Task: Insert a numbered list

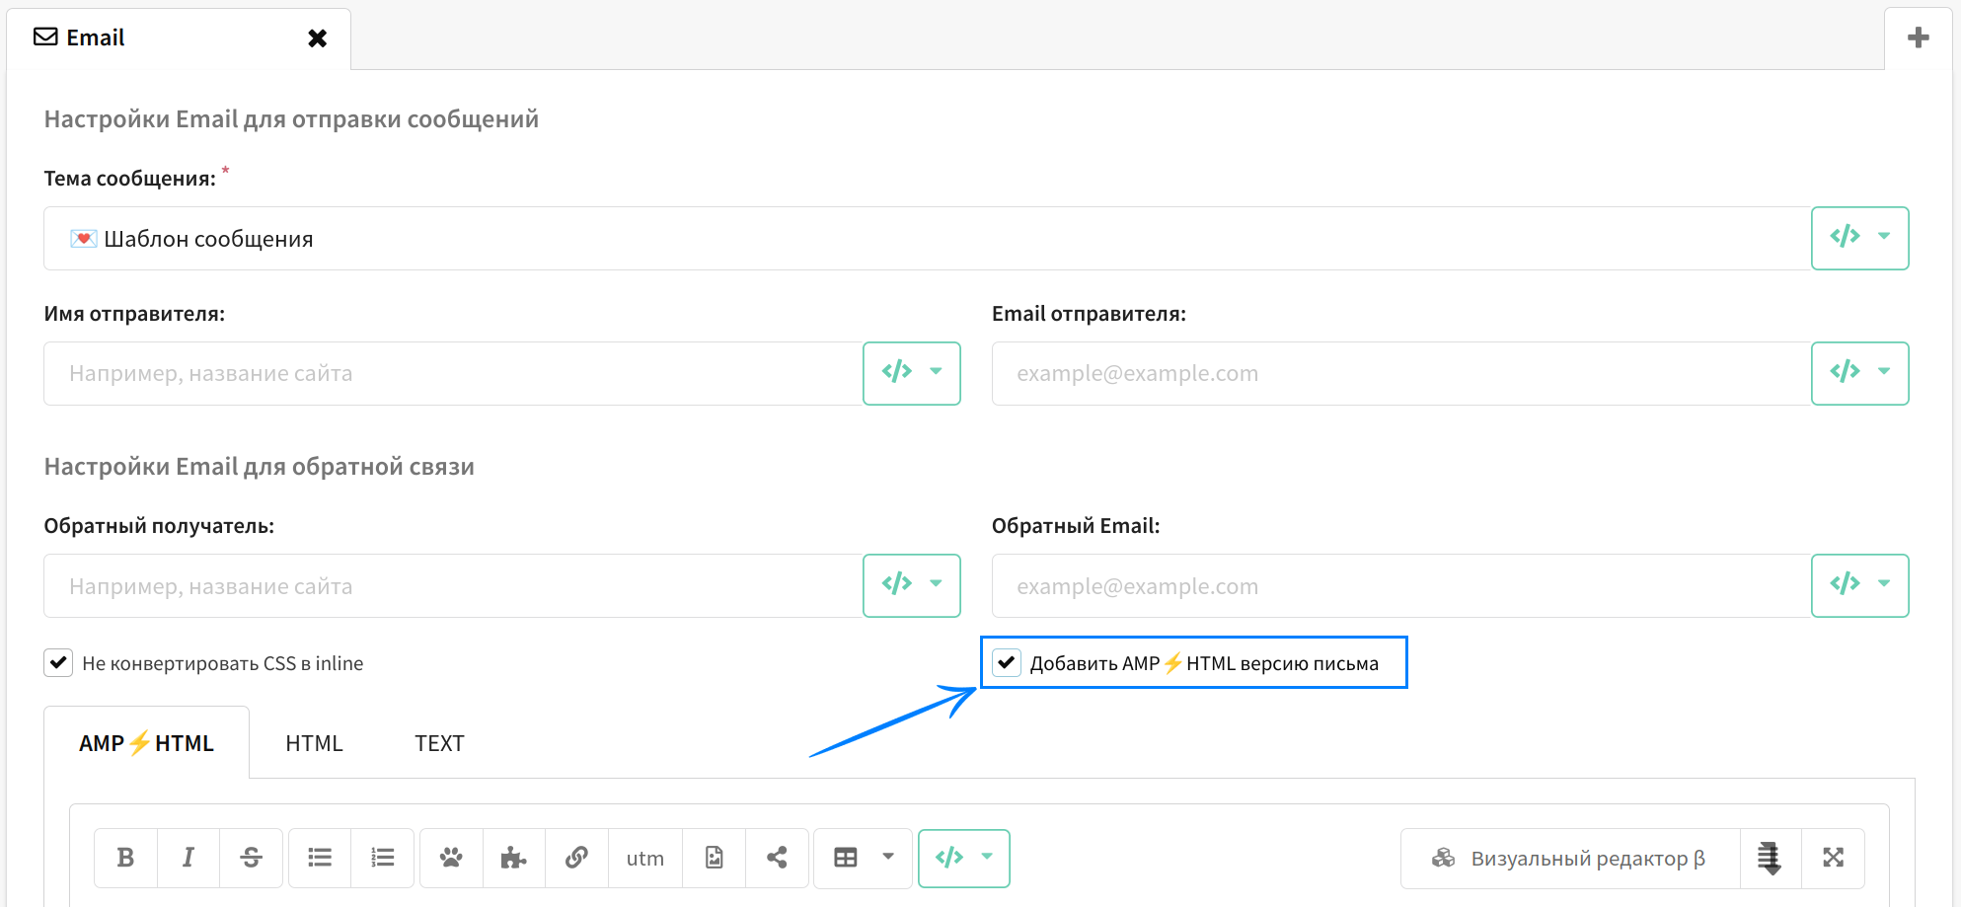Action: (x=383, y=858)
